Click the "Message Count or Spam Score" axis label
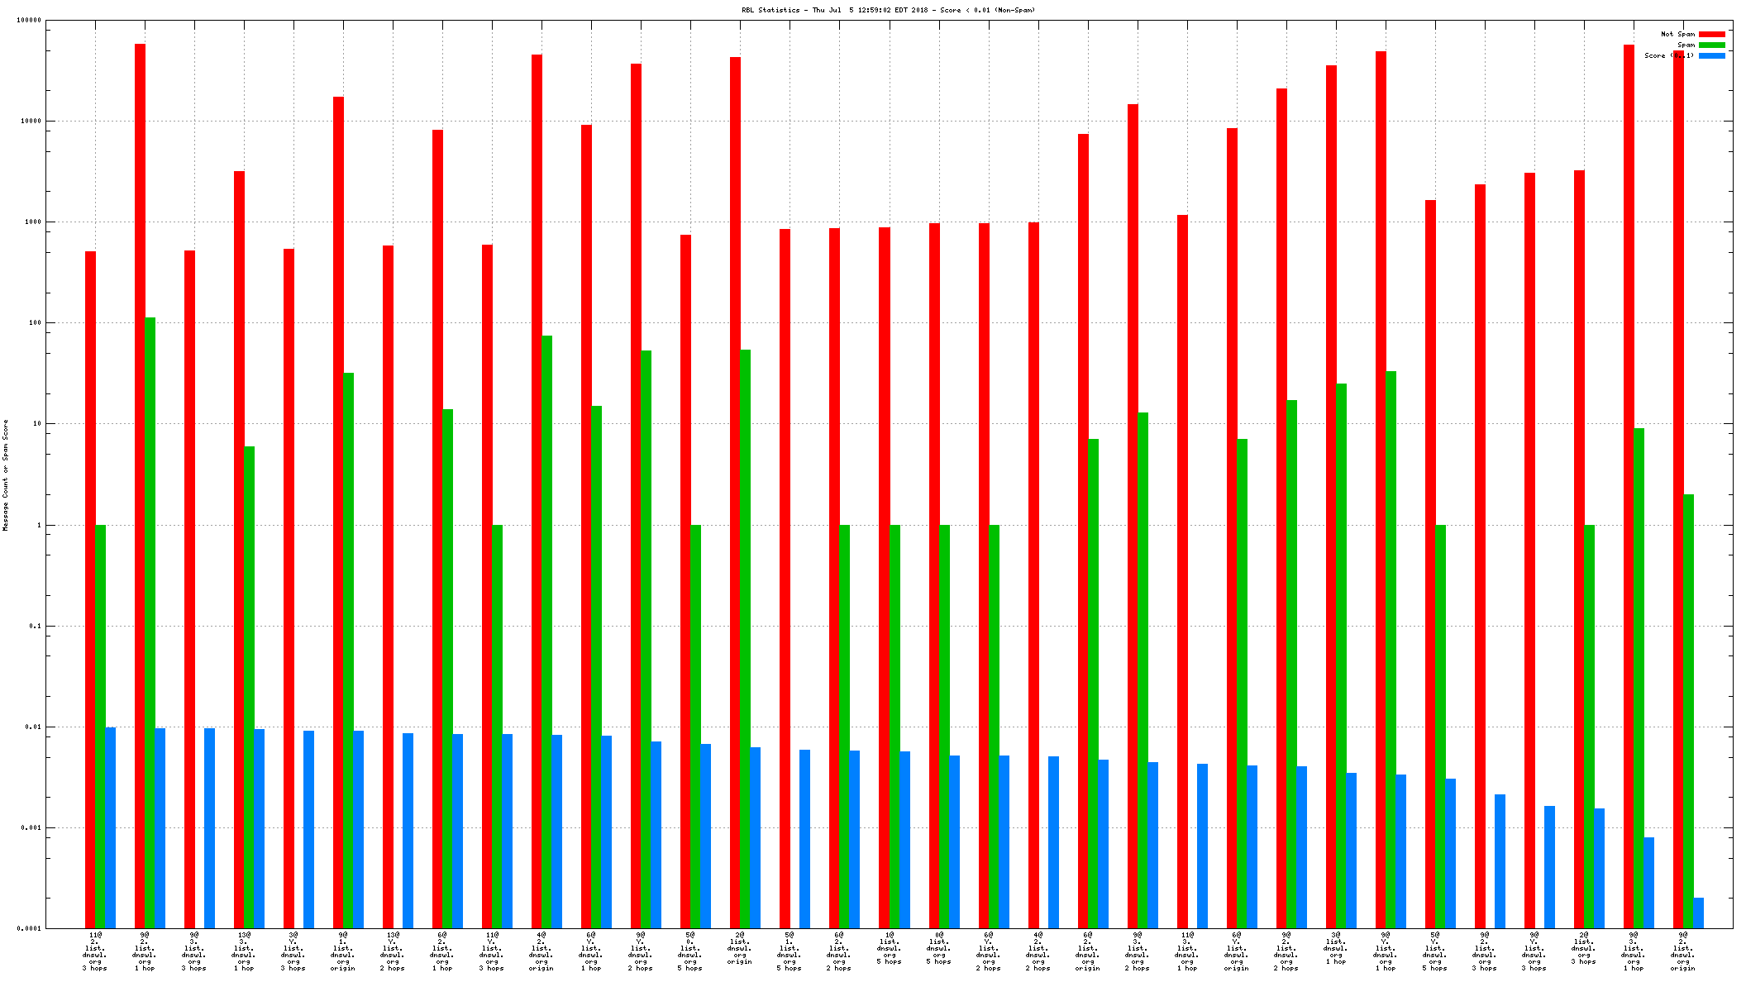 click(6, 474)
